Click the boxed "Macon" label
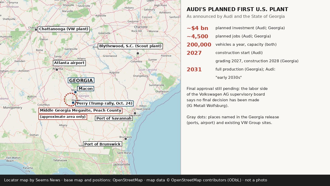This screenshot has width=330, height=186. (x=86, y=89)
